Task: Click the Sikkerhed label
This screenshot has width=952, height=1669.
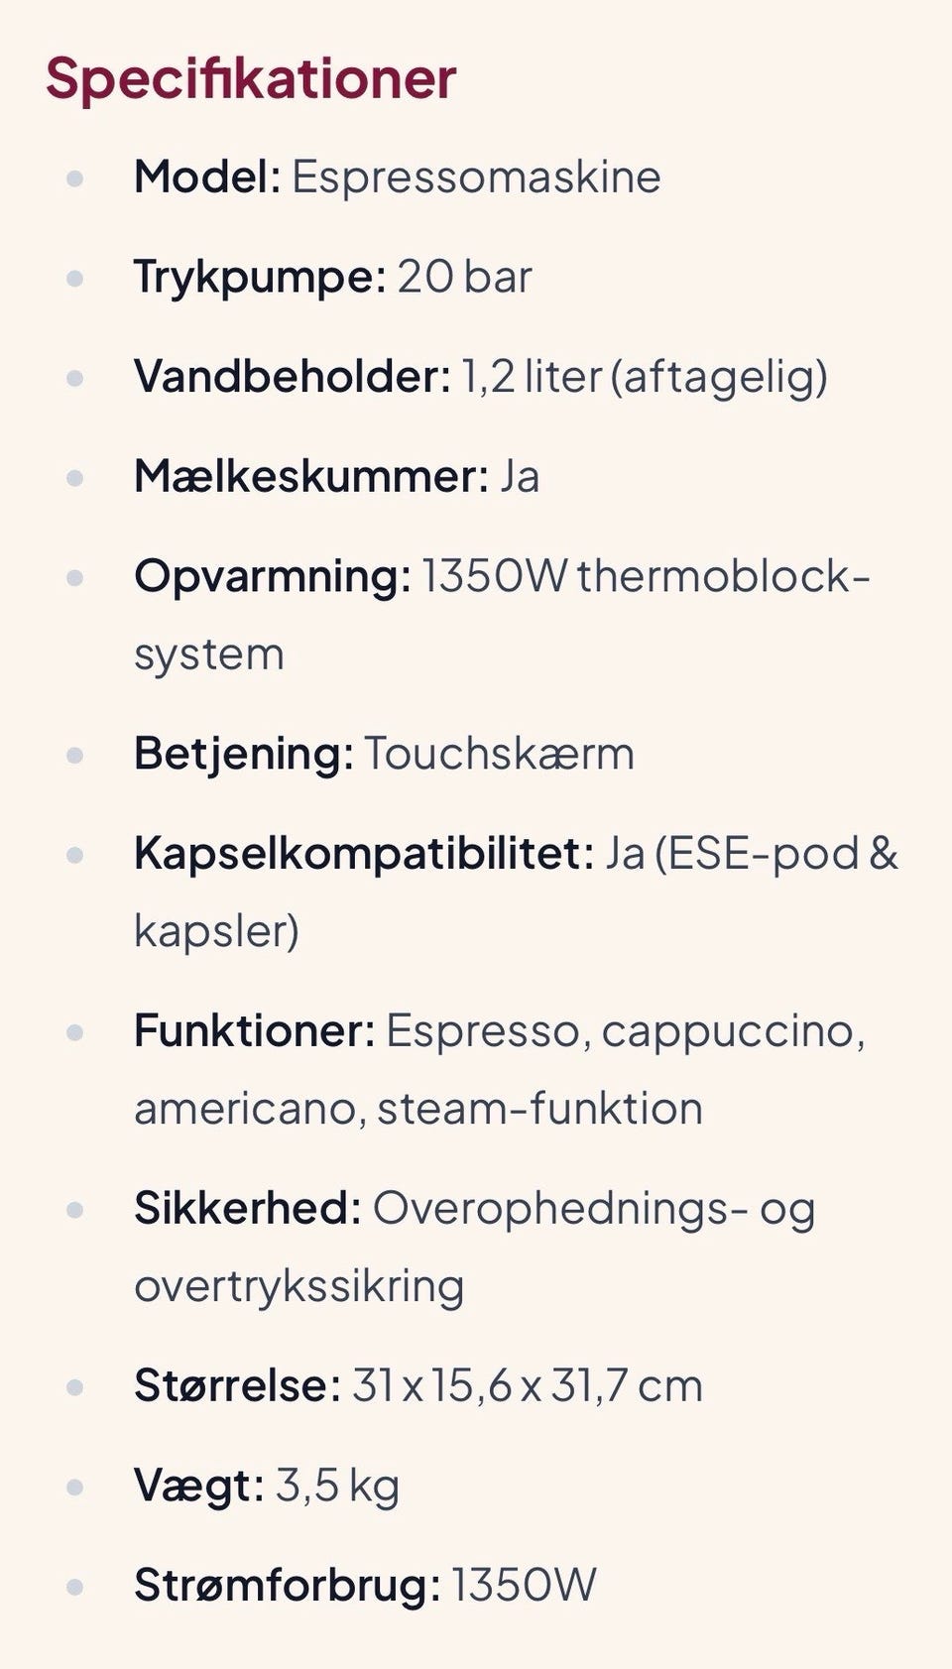Action: [248, 1209]
